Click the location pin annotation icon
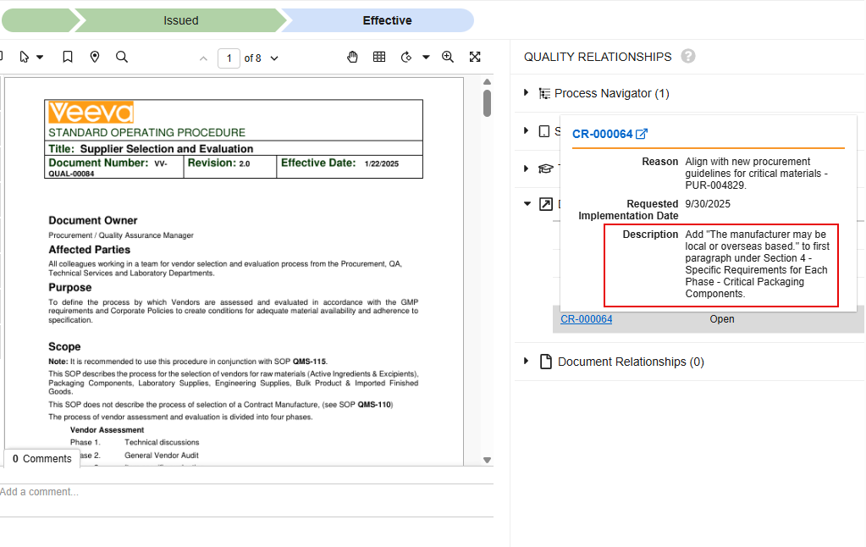866x547 pixels. point(95,57)
